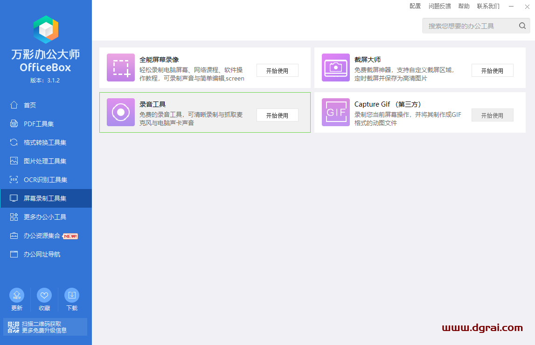
Task: Click 开始使用 for 录音工具
Action: (278, 115)
